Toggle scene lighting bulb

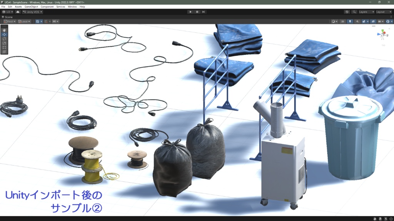(x=350, y=21)
